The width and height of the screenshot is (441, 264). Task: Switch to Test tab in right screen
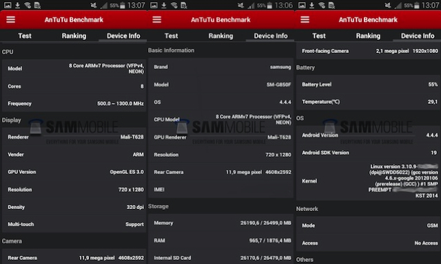click(319, 36)
